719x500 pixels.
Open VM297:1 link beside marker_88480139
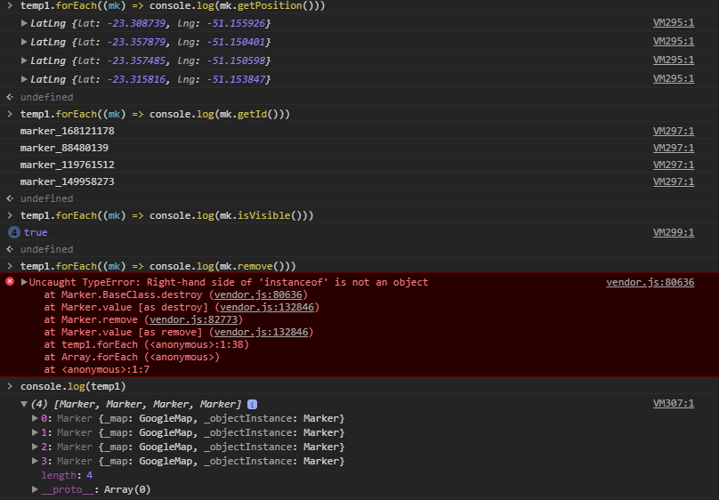coord(673,148)
